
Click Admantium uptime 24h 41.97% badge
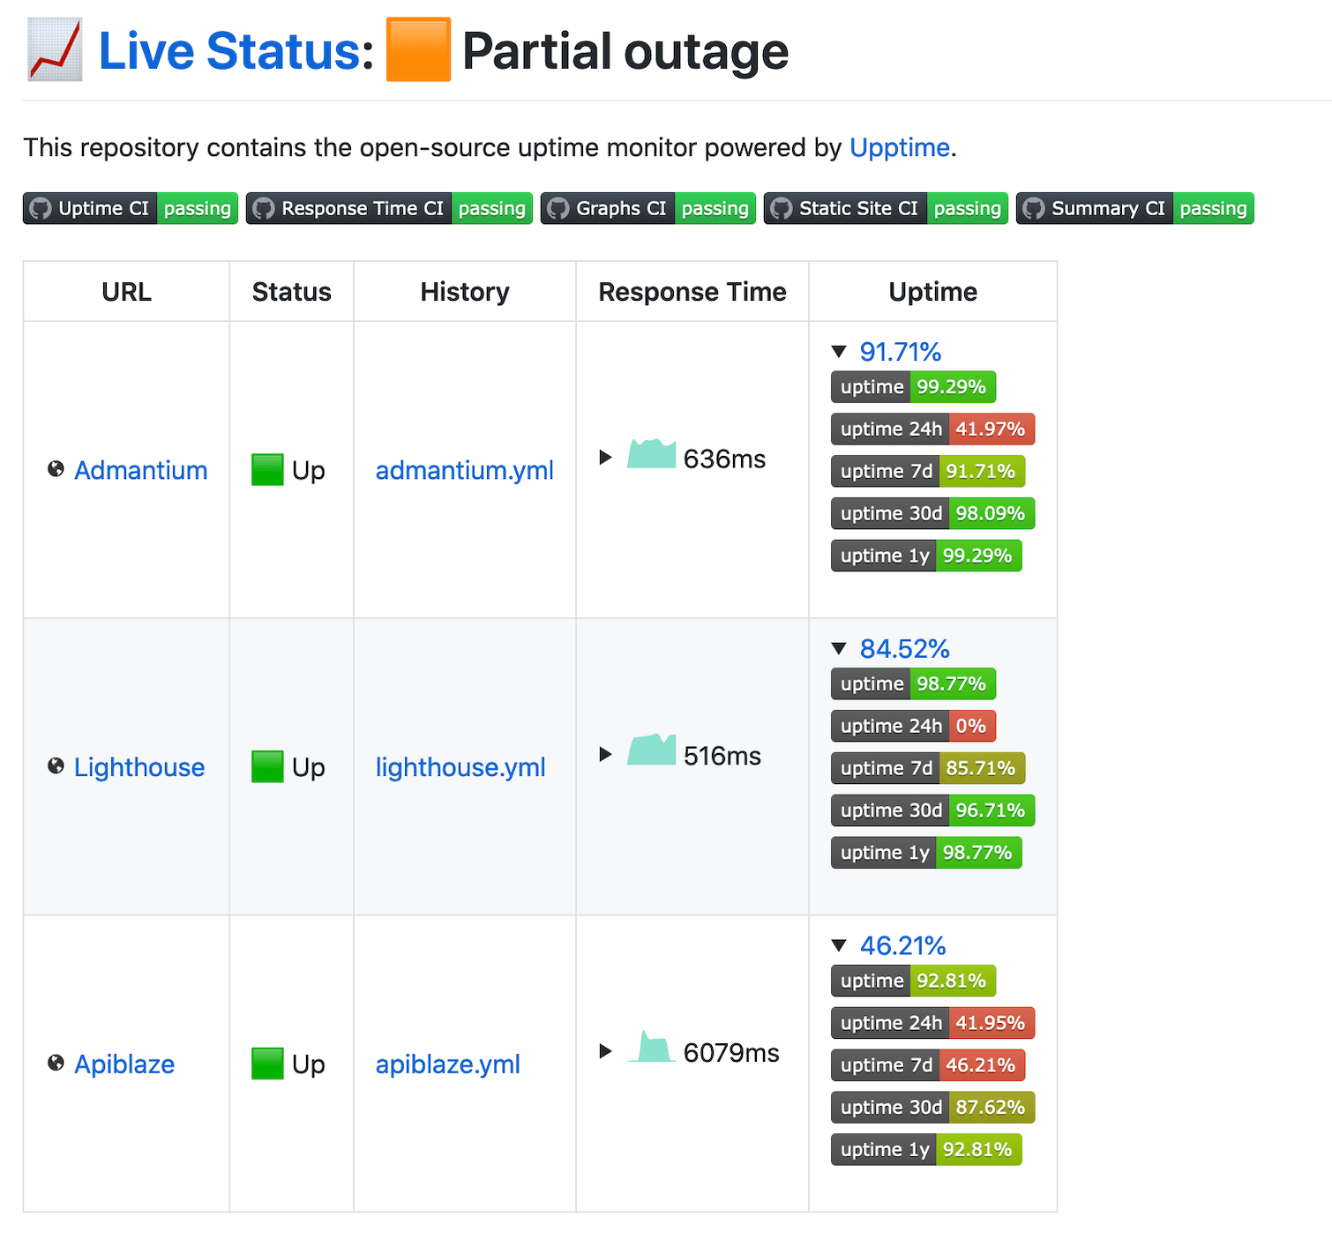click(932, 429)
